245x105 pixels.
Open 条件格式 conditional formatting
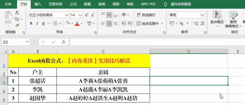coord(217,19)
